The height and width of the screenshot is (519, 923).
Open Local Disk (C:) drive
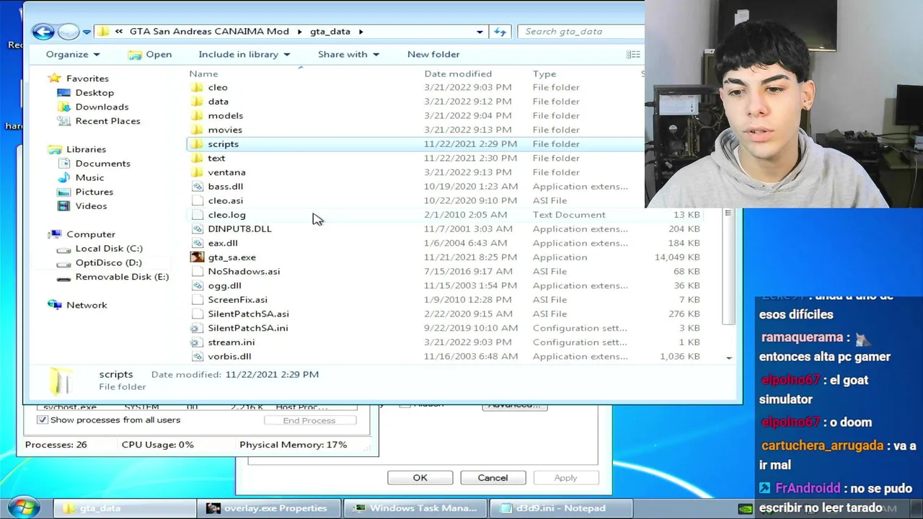pyautogui.click(x=109, y=248)
